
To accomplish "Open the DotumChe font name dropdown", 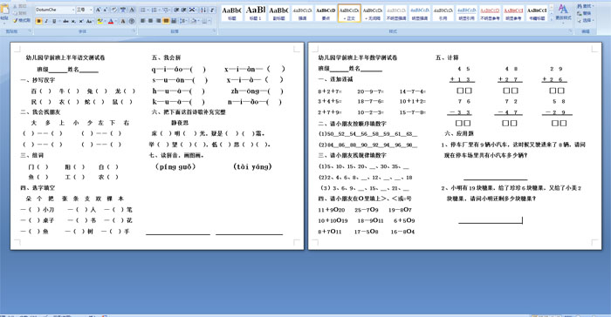I will pyautogui.click(x=55, y=10).
